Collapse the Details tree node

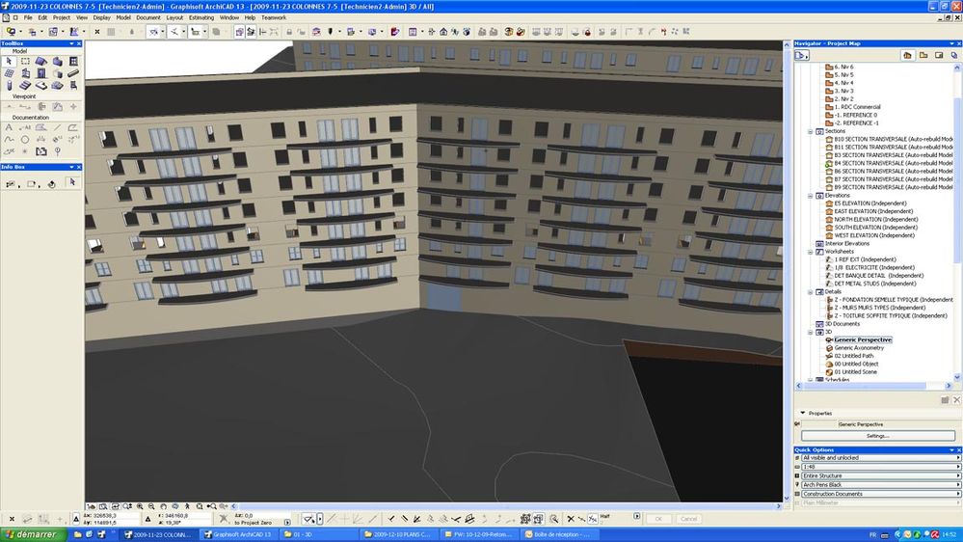click(x=810, y=292)
